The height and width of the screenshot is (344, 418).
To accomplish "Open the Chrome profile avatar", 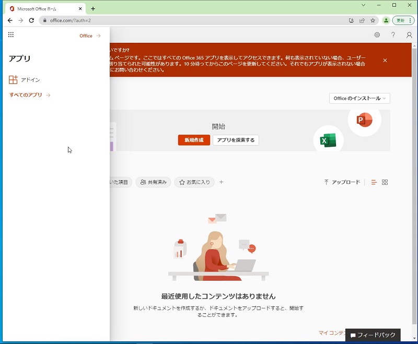I will [386, 20].
